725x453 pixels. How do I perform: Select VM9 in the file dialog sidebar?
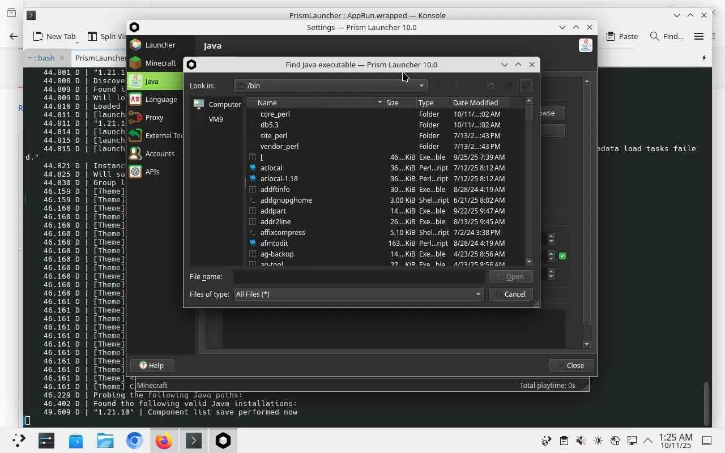click(x=217, y=119)
